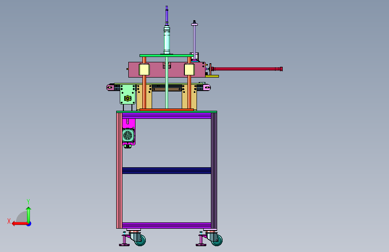The width and height of the screenshot is (389, 252).
Task: Click the blue Z axis dot of triad
Action: tap(29, 224)
